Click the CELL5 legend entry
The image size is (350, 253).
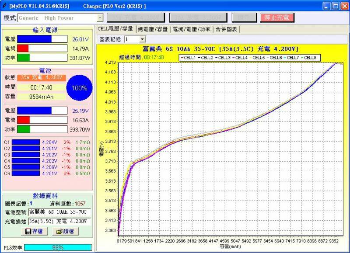click(x=257, y=58)
